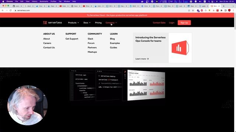The height and width of the screenshot is (132, 236).
Task: Open the red stop-sign ad blocker extension
Action: pyautogui.click(x=202, y=11)
